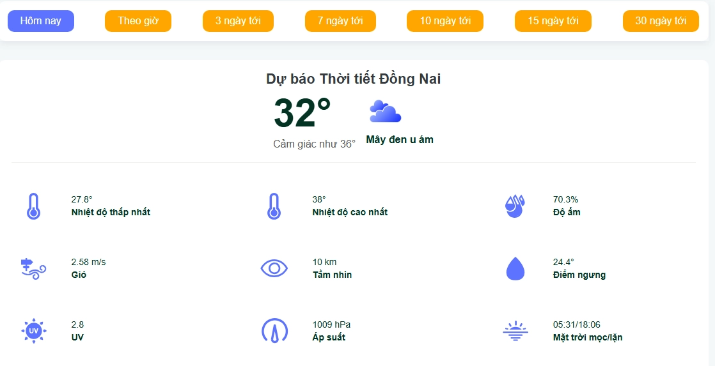Open the 3 ngày tới forecast
The image size is (715, 366).
coord(238,21)
